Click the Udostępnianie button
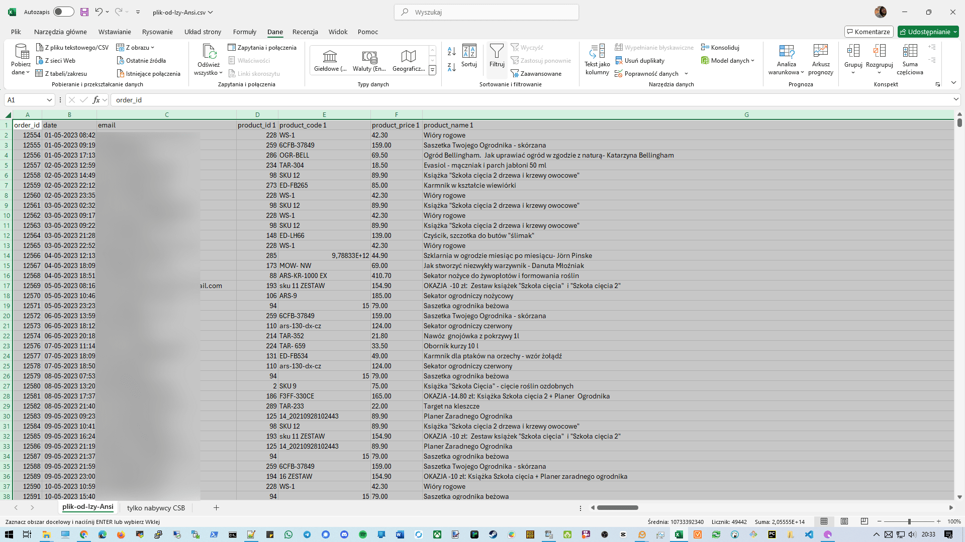The height and width of the screenshot is (542, 965). click(x=928, y=32)
